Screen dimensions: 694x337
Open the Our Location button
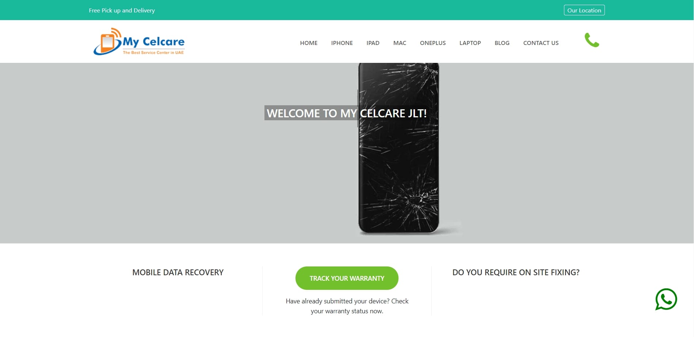[584, 10]
